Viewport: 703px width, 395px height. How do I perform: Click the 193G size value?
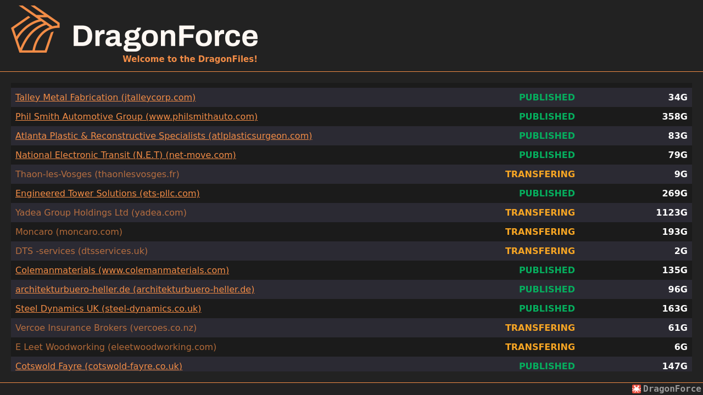coord(674,232)
